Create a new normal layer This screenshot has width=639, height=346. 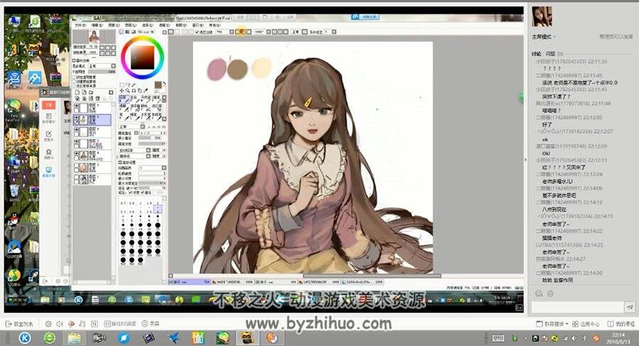77,92
